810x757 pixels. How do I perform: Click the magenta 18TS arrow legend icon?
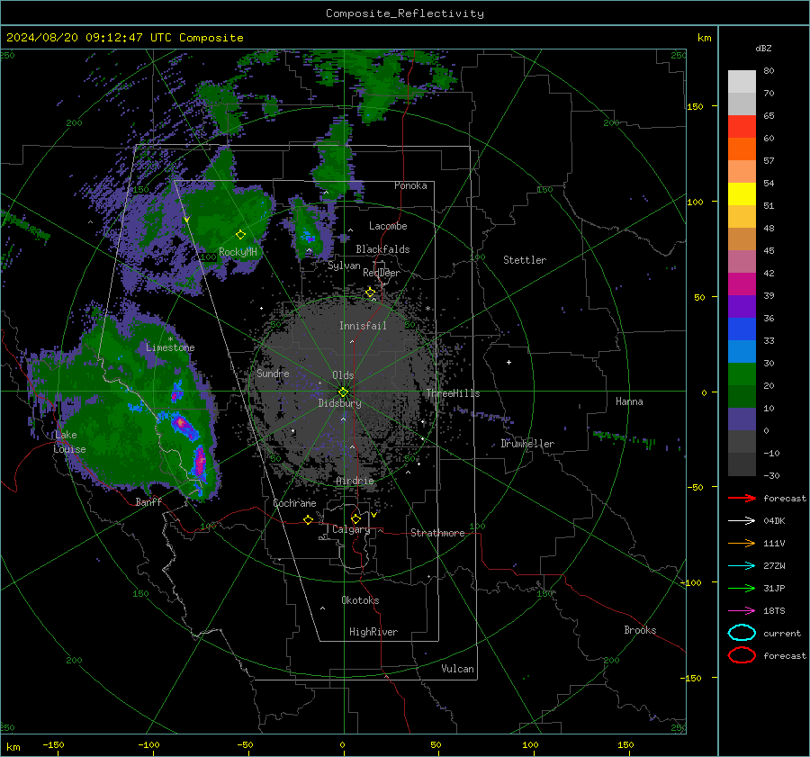pyautogui.click(x=742, y=611)
